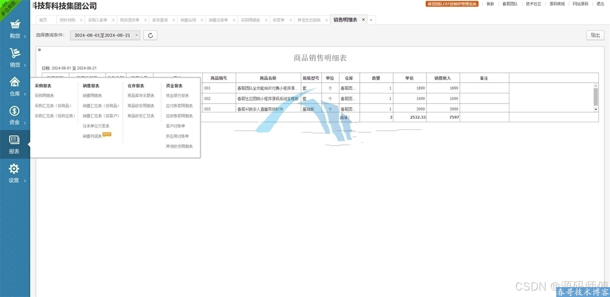This screenshot has width=610, height=297.
Task: Click the 导出 export button
Action: [x=595, y=35]
